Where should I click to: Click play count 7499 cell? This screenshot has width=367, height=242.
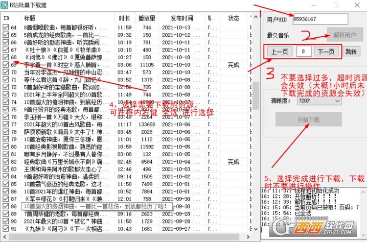click(147, 184)
